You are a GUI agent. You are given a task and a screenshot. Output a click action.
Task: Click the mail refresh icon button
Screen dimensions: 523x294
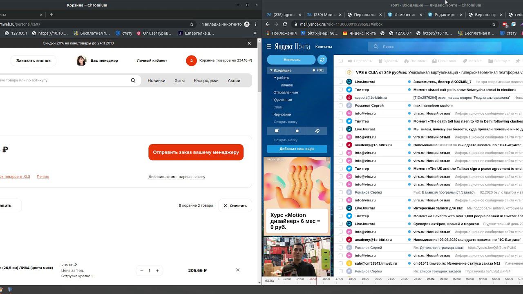coord(322,60)
